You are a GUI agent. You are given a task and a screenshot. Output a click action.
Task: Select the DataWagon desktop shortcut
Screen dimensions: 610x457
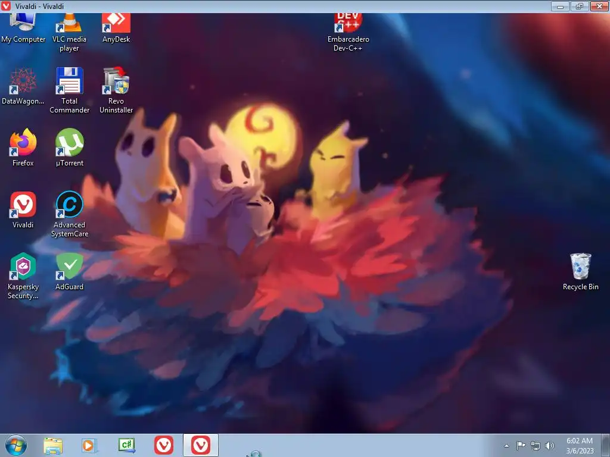pyautogui.click(x=23, y=86)
